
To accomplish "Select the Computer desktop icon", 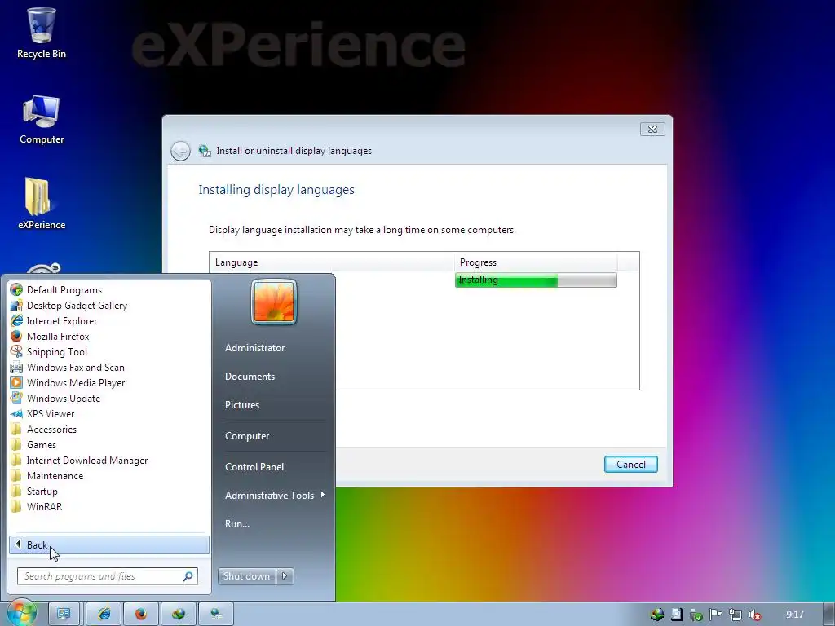I will coord(41,120).
